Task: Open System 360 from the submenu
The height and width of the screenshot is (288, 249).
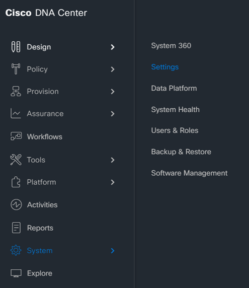Action: [x=171, y=46]
